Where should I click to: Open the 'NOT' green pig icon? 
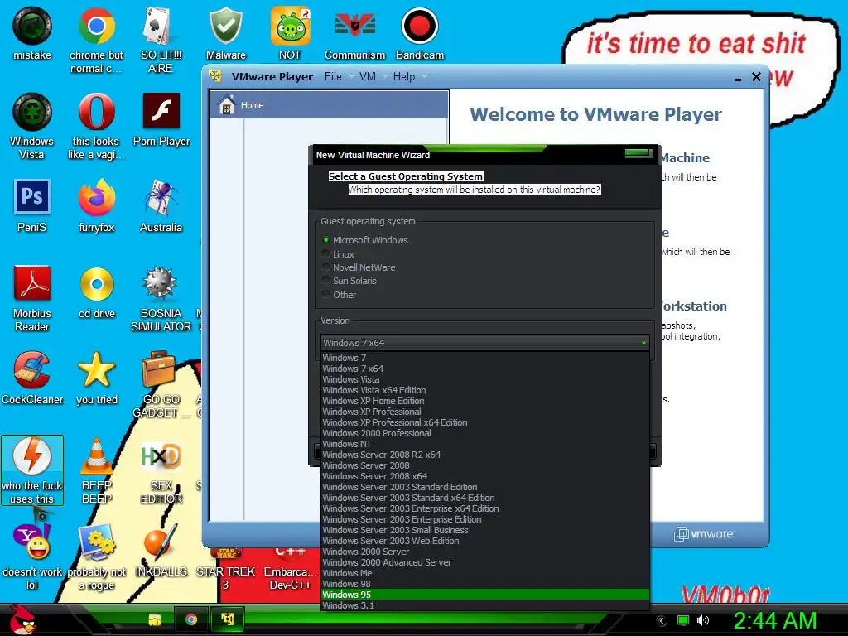pyautogui.click(x=290, y=33)
